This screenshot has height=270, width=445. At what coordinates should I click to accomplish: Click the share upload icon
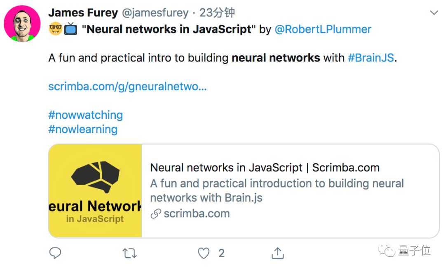278,253
